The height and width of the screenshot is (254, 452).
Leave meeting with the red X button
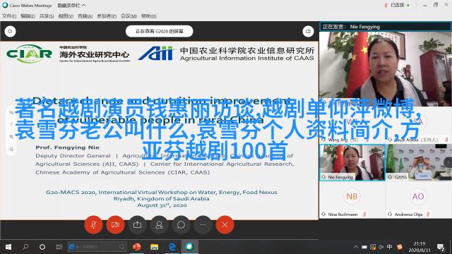click(225, 224)
